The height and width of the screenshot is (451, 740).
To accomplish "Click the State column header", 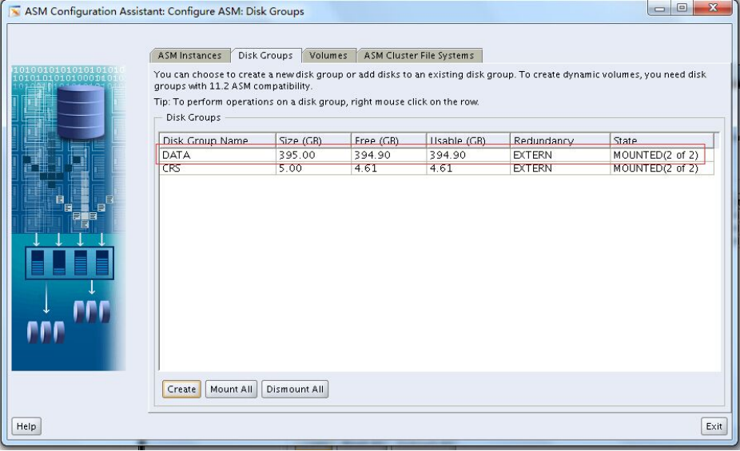I will [x=662, y=140].
